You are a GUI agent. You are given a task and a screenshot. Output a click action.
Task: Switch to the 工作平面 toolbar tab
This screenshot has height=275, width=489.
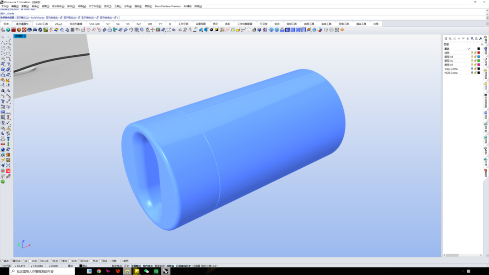coord(183,24)
